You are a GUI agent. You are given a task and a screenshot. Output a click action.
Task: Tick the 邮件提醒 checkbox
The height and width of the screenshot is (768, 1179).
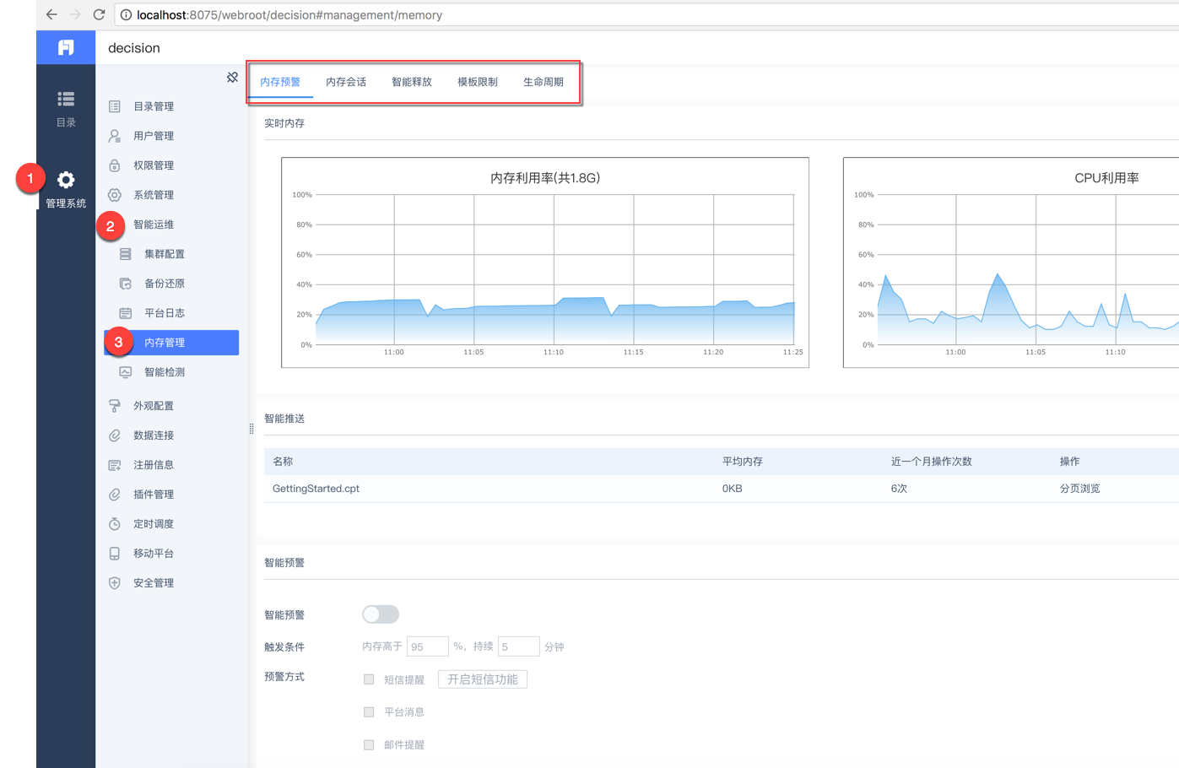(369, 745)
